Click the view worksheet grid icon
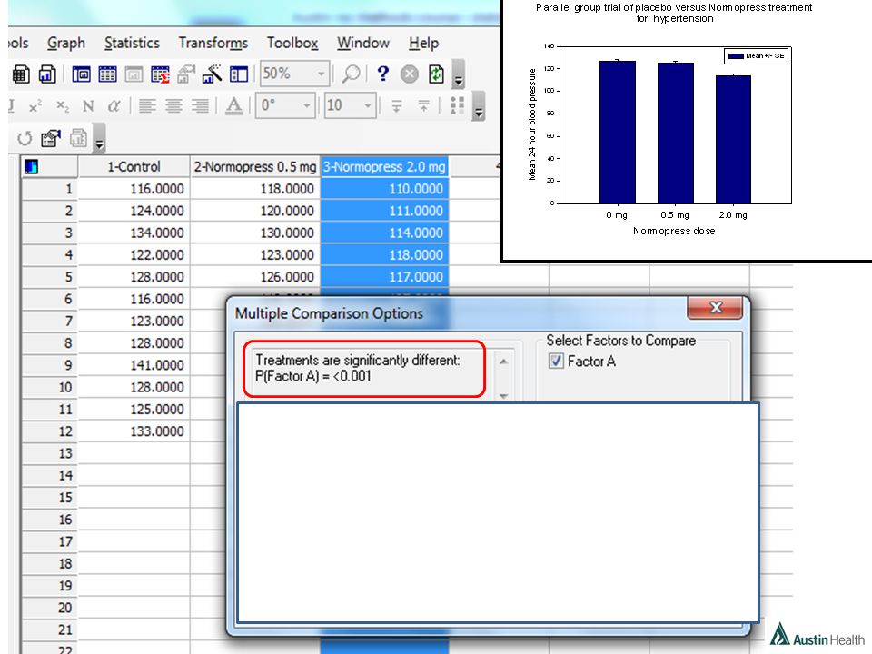Screen dimensions: 872x654 [x=107, y=74]
